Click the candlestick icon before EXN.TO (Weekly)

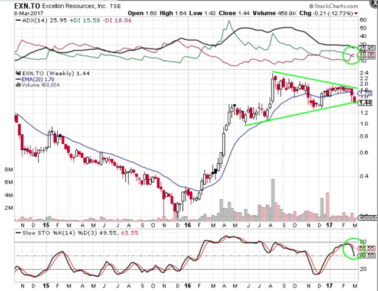(18, 73)
